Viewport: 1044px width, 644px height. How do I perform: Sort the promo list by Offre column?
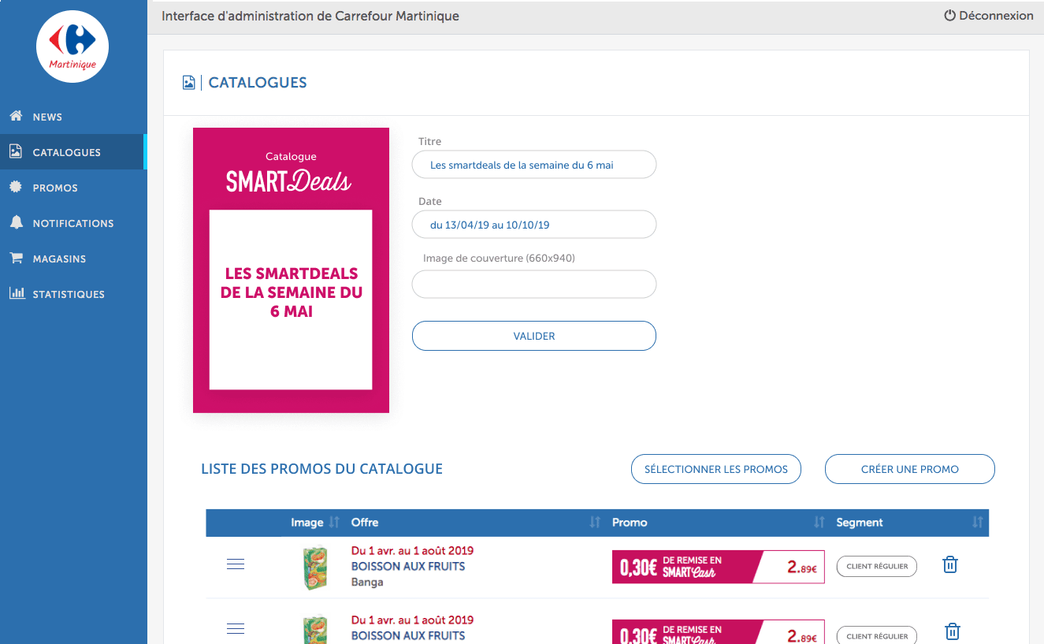pos(595,523)
